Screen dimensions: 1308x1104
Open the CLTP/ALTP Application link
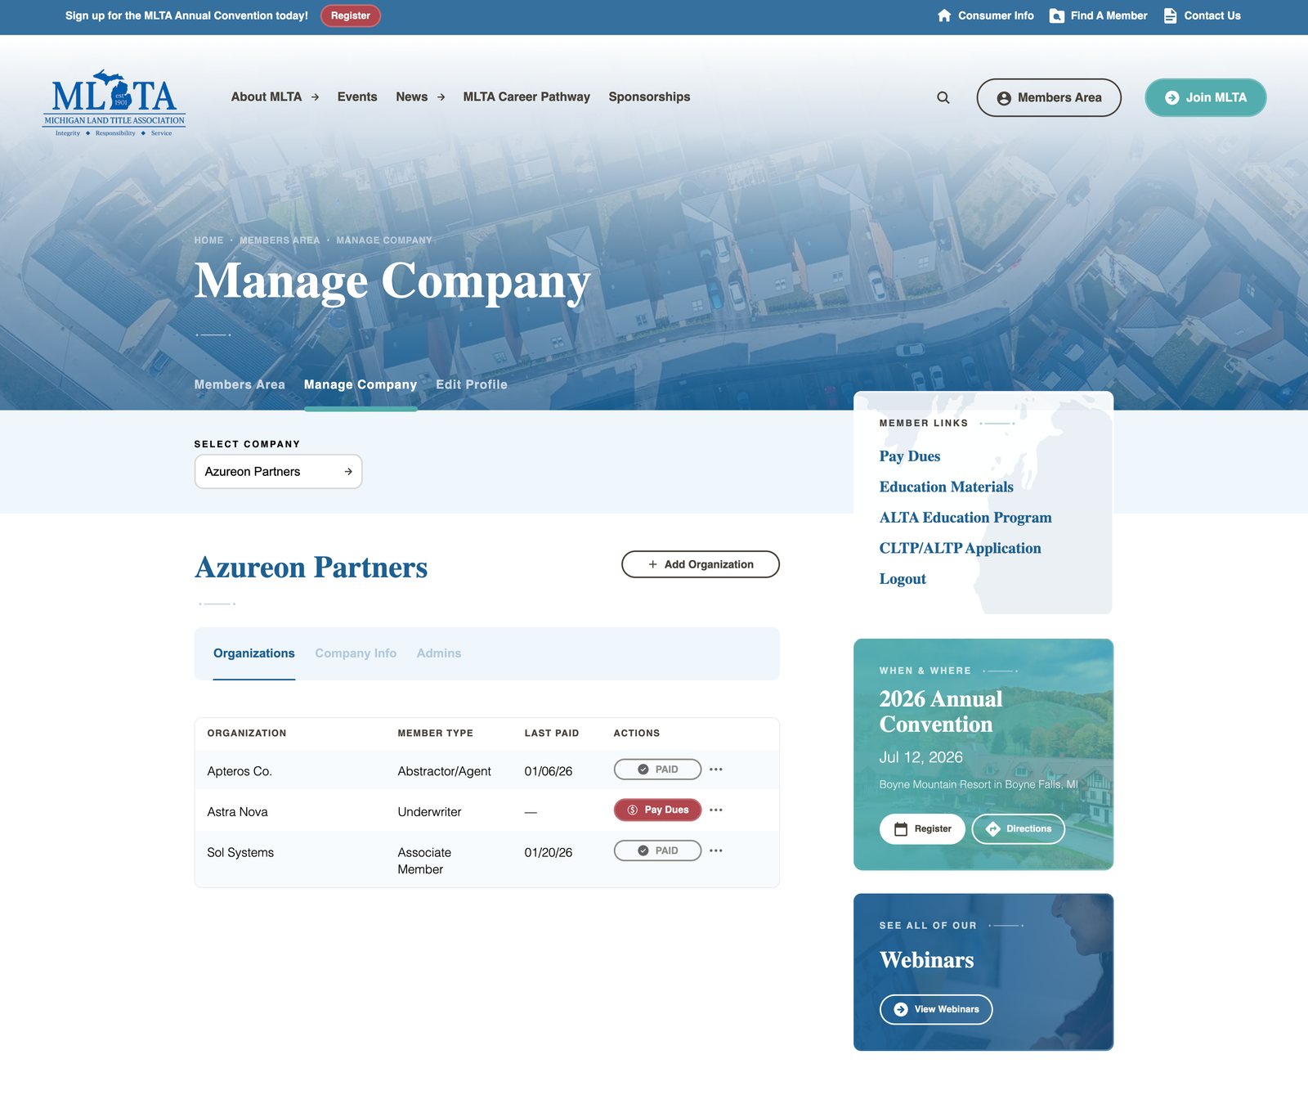960,548
